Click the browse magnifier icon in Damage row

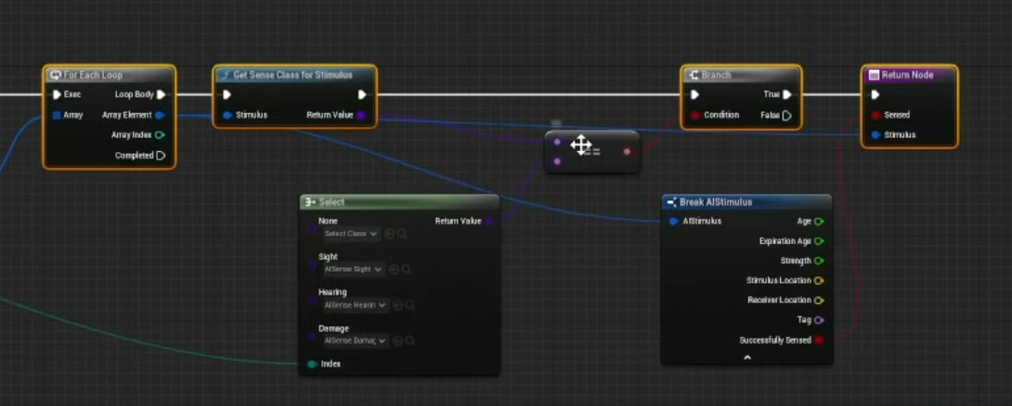(x=406, y=341)
